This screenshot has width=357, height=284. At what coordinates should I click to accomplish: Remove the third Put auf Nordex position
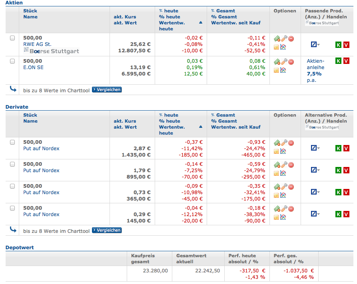click(291, 187)
